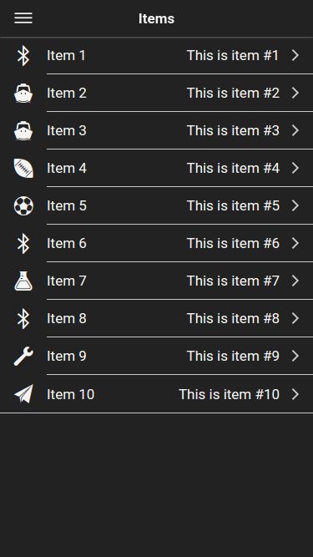
Task: Click the wrench icon beside Item 9
Action: click(x=23, y=357)
